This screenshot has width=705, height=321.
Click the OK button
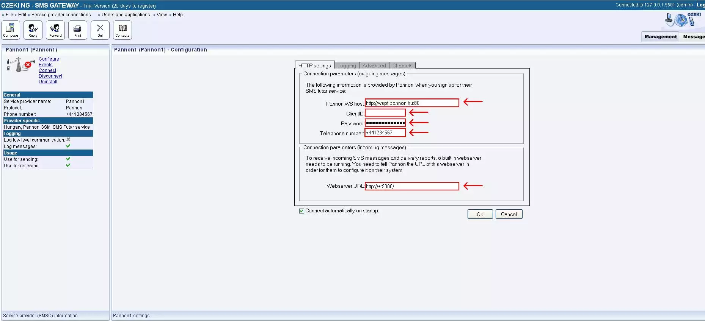pos(480,214)
